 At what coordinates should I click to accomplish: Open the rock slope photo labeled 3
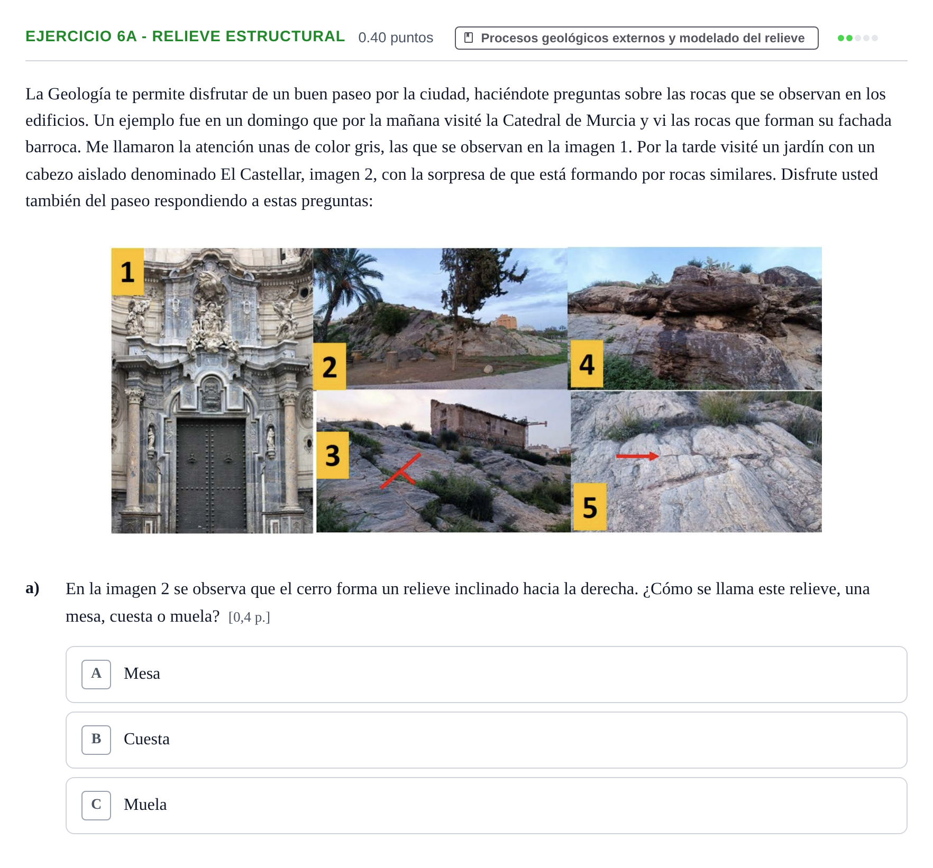pyautogui.click(x=443, y=461)
